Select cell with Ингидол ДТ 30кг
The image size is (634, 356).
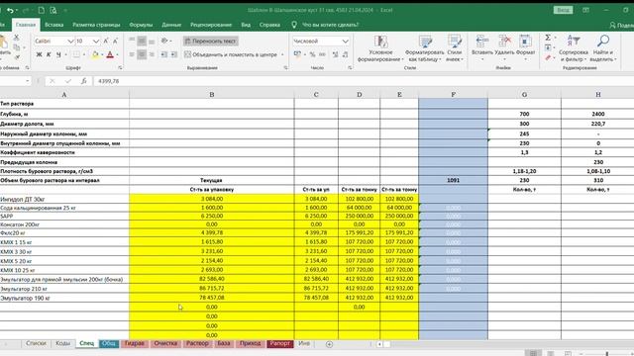(x=64, y=199)
